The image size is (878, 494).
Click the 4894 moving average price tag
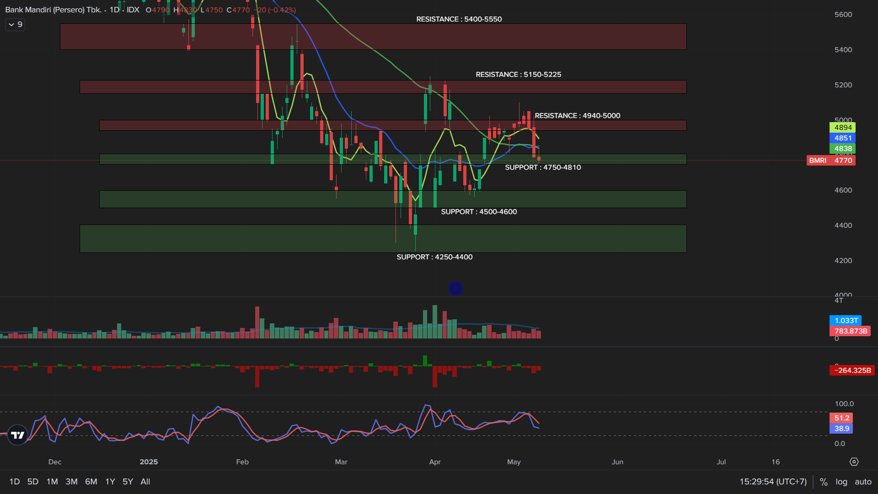[x=843, y=128]
